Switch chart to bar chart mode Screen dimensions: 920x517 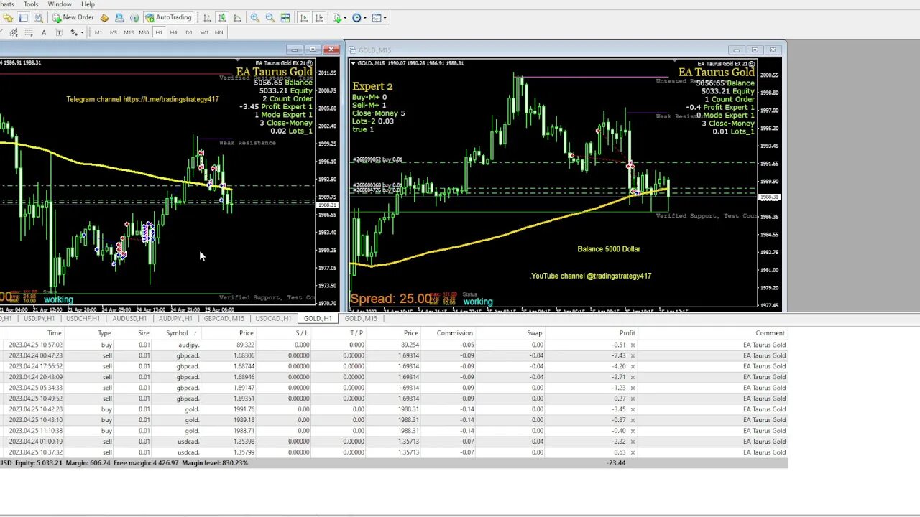tap(207, 17)
